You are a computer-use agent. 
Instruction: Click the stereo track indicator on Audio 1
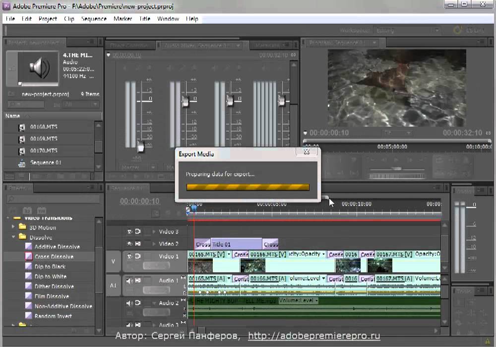[183, 278]
